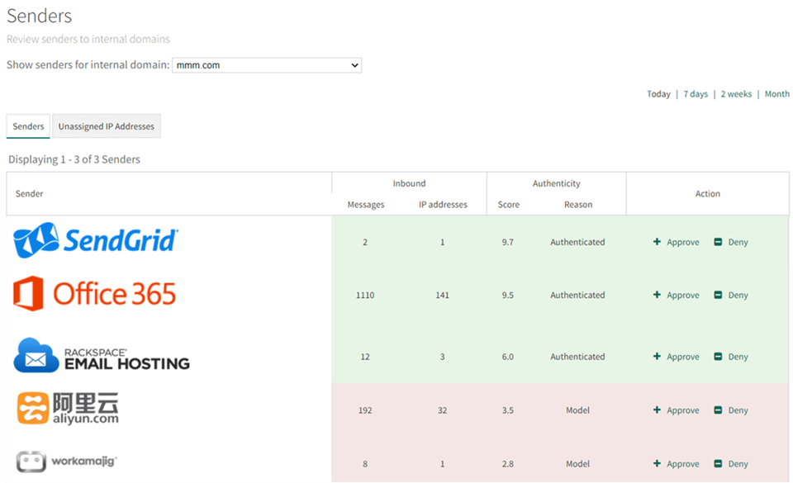Click aliyun.com score 3.5
This screenshot has height=483, width=793.
[508, 410]
